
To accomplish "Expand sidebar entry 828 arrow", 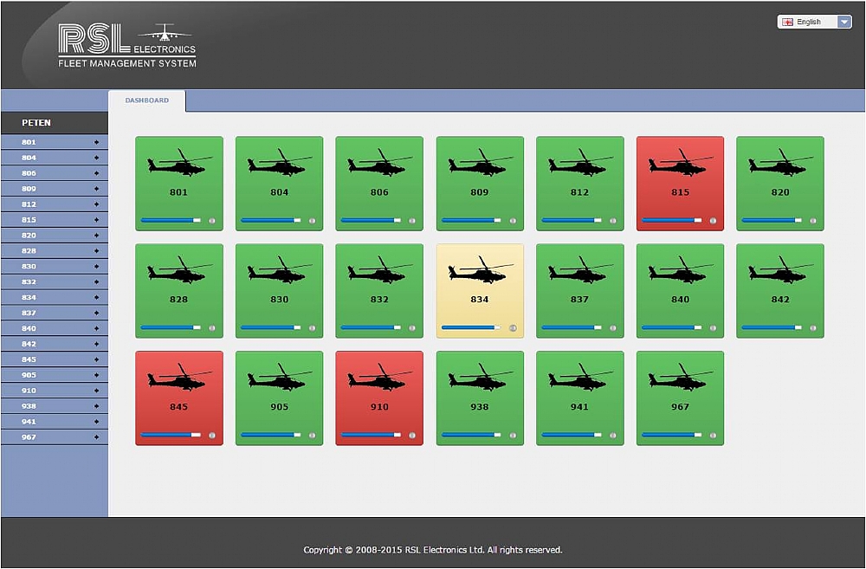I will [x=97, y=251].
